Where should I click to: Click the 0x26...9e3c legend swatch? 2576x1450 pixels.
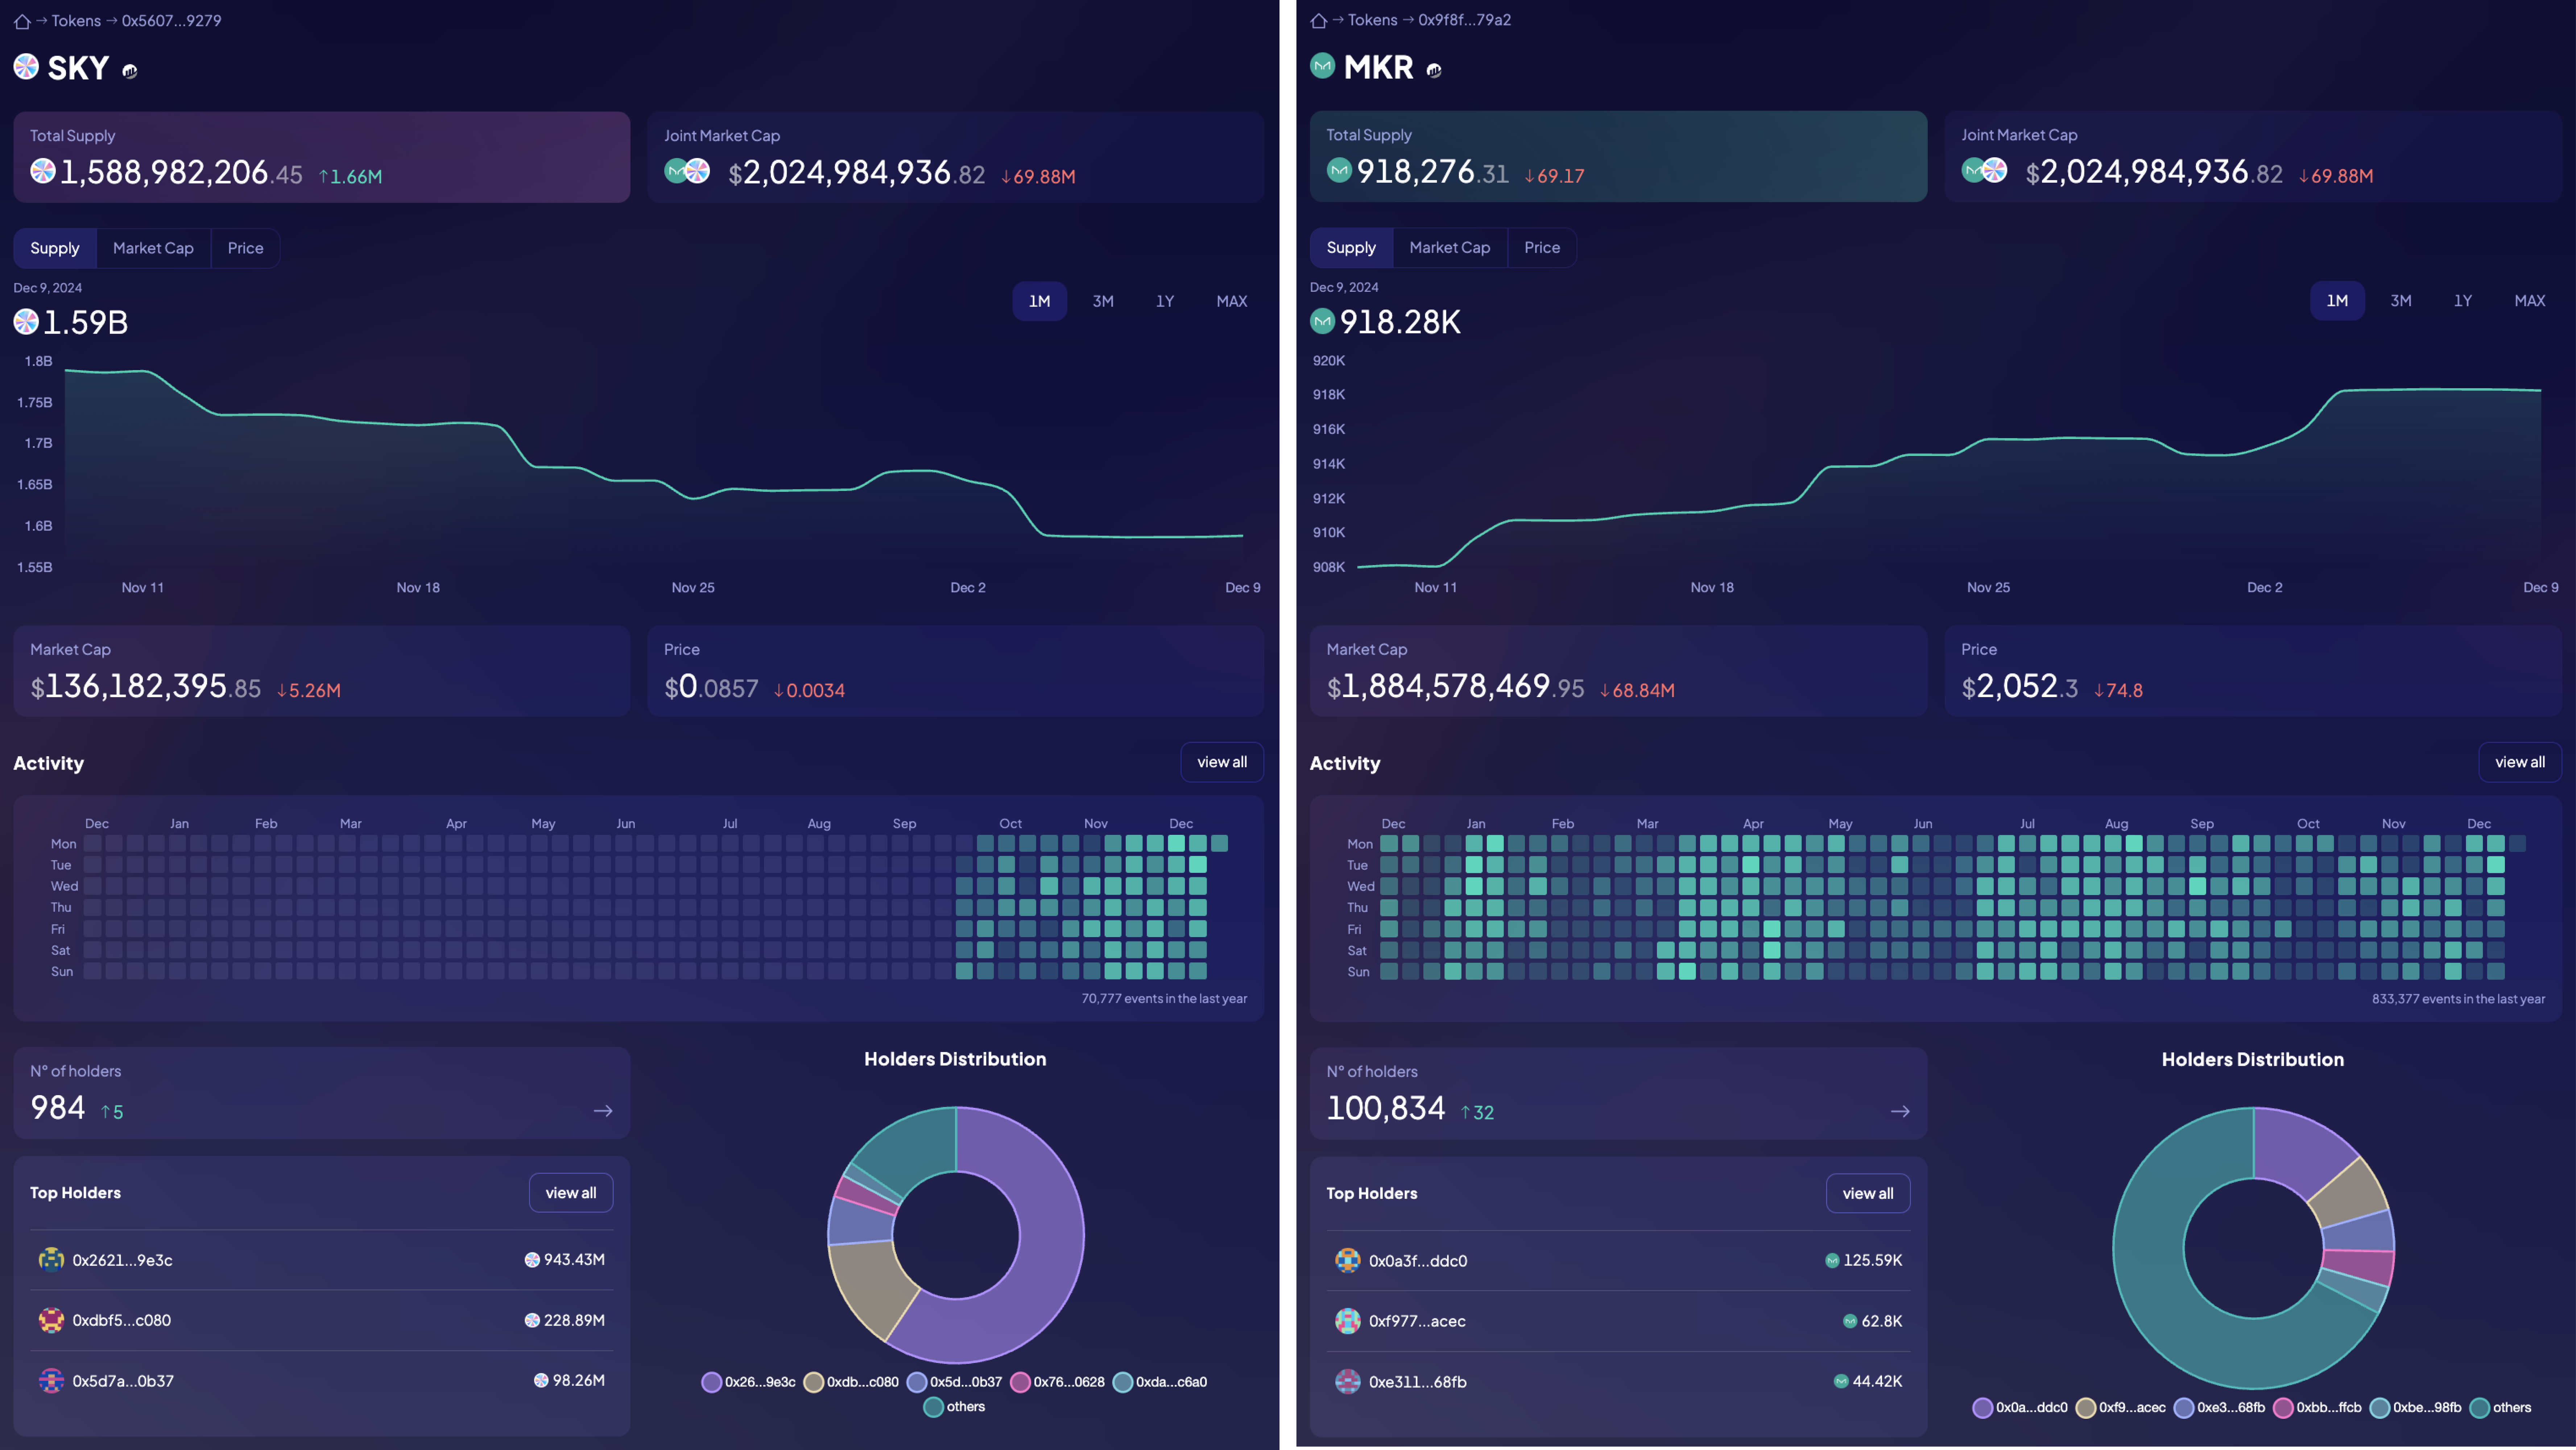tap(712, 1382)
